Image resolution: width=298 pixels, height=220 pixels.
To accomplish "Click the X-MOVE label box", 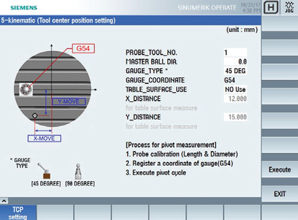I will 45,139.
